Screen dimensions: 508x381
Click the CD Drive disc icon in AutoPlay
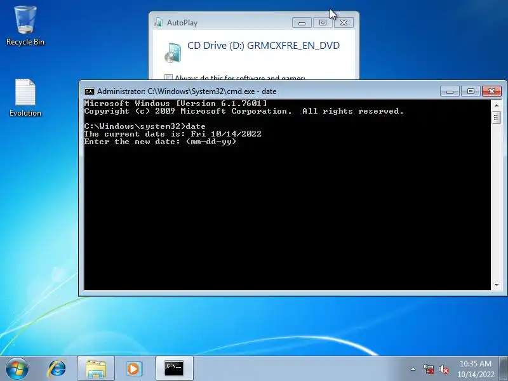tap(173, 52)
